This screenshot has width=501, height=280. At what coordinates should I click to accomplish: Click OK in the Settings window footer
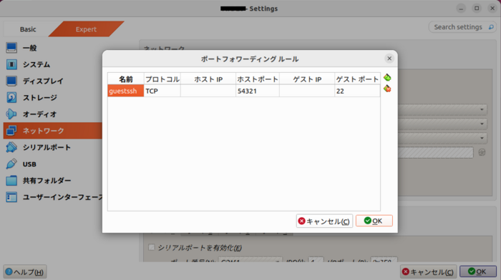(x=477, y=271)
